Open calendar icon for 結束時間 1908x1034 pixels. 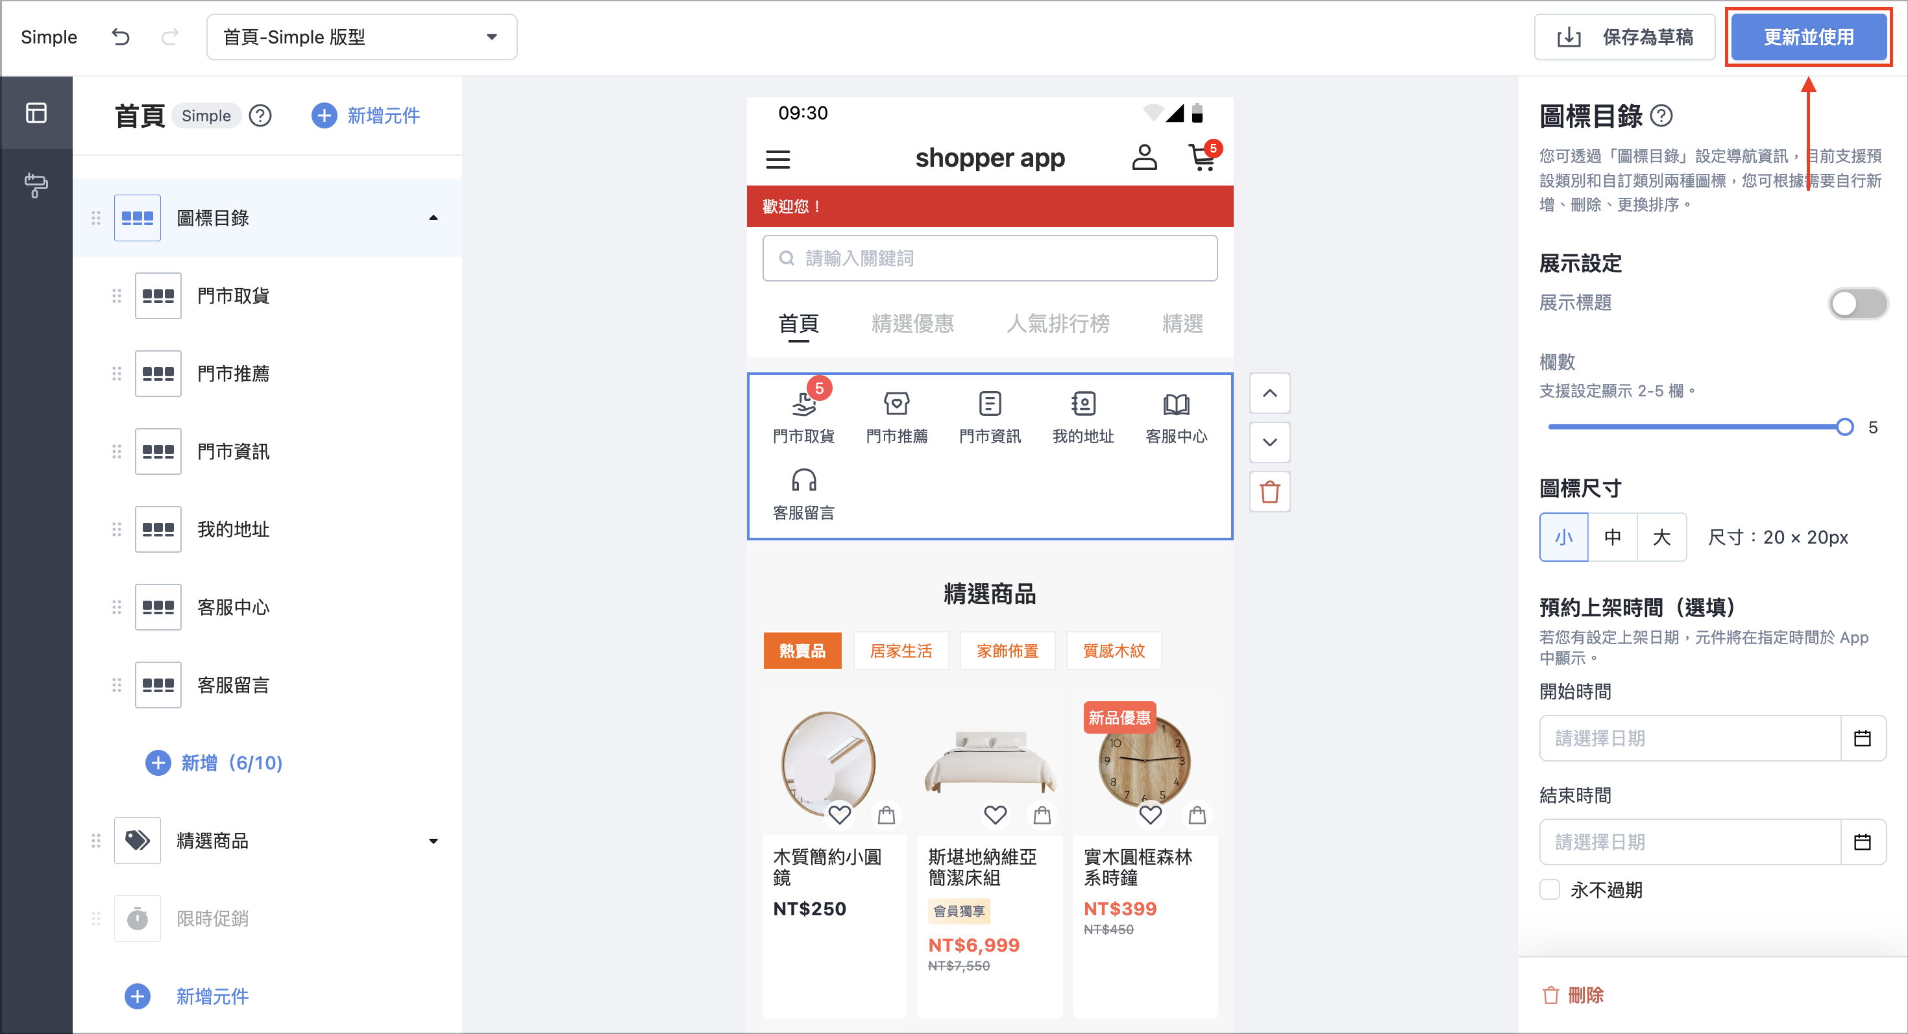point(1862,841)
